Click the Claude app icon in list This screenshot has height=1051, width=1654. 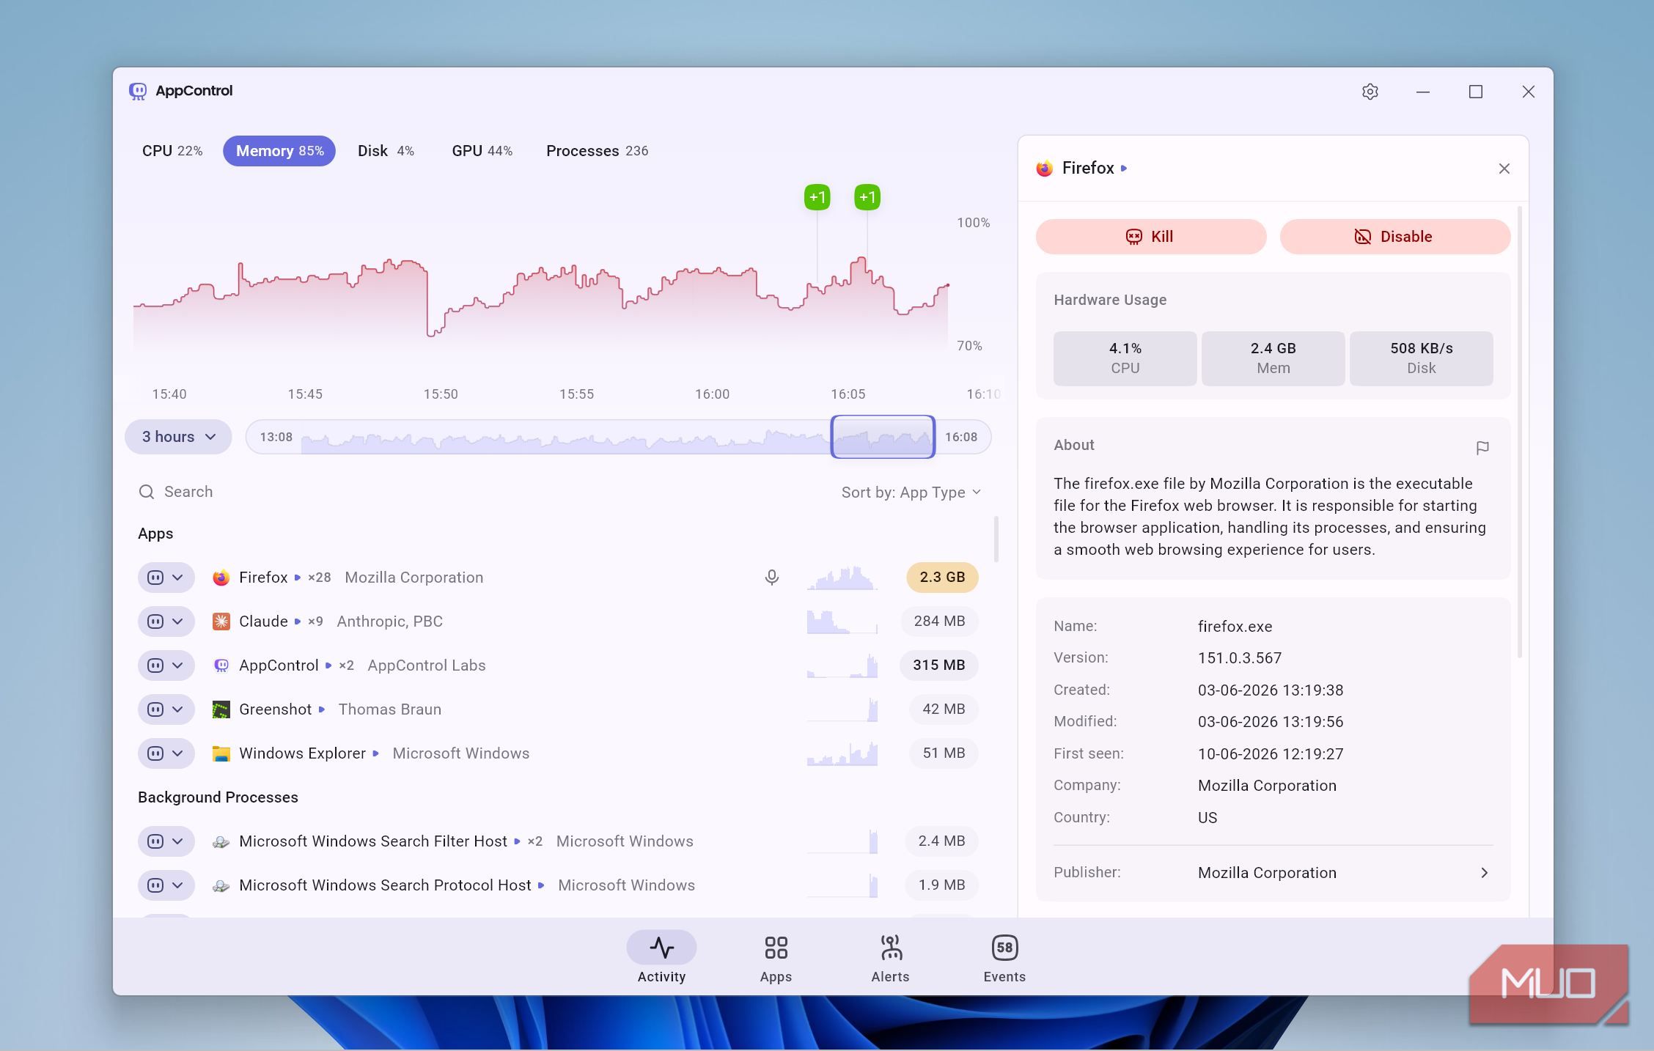pos(221,622)
